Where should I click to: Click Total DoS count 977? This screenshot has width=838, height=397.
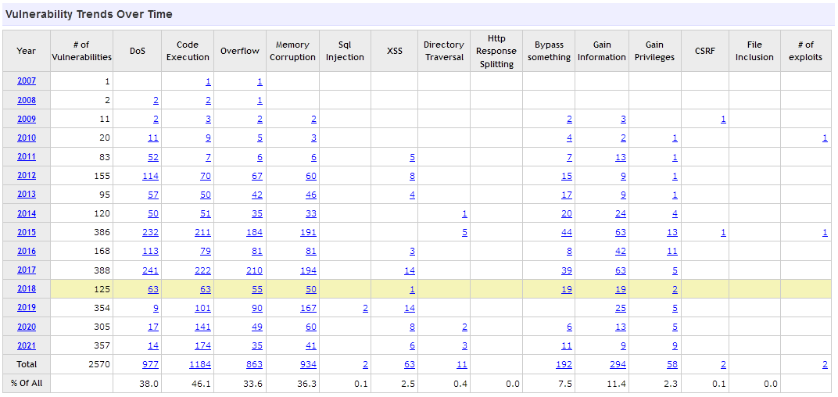tap(150, 365)
